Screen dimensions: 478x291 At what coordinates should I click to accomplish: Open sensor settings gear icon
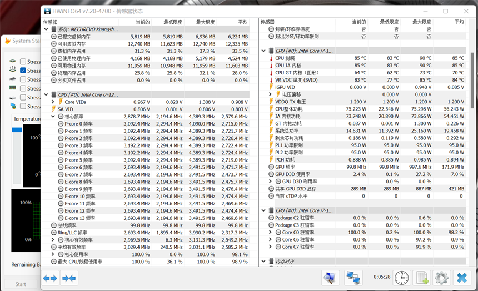pos(441,278)
